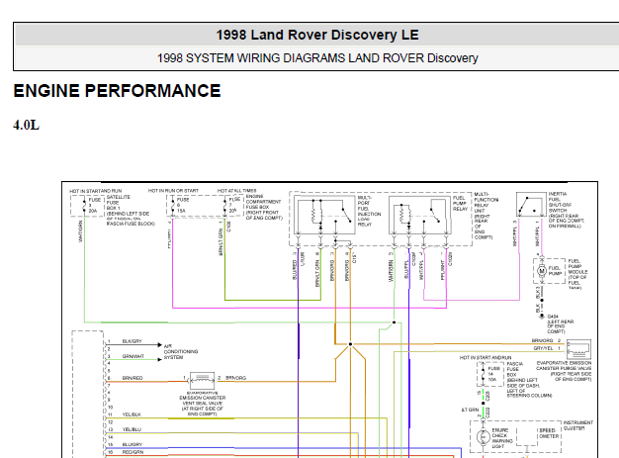
Task: Click the 'YEL/BLU' wire label at pin 13
Action: click(x=132, y=429)
